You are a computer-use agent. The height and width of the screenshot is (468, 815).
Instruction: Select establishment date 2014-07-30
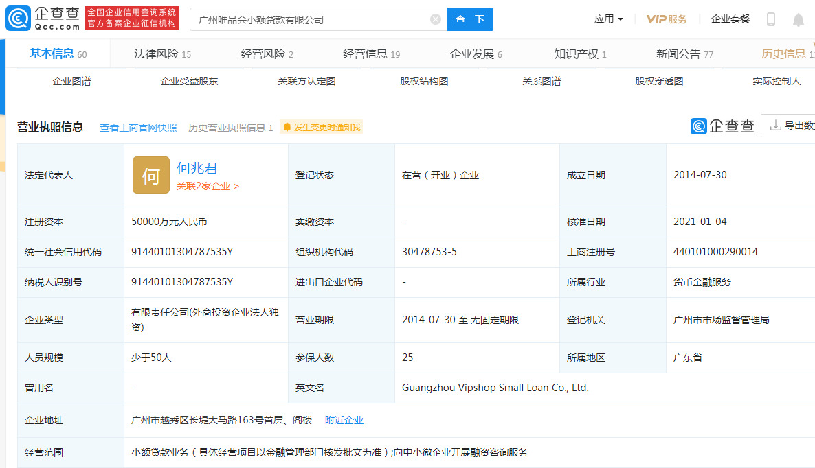tap(700, 175)
